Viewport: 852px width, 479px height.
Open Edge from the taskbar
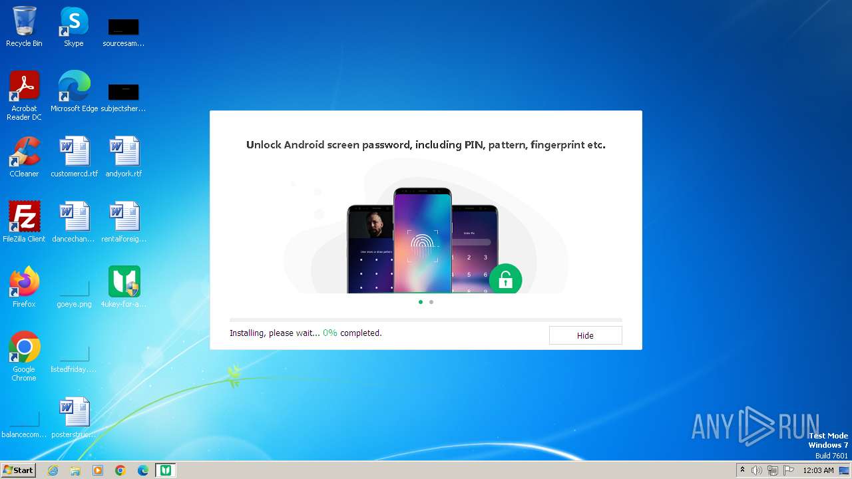pyautogui.click(x=143, y=470)
